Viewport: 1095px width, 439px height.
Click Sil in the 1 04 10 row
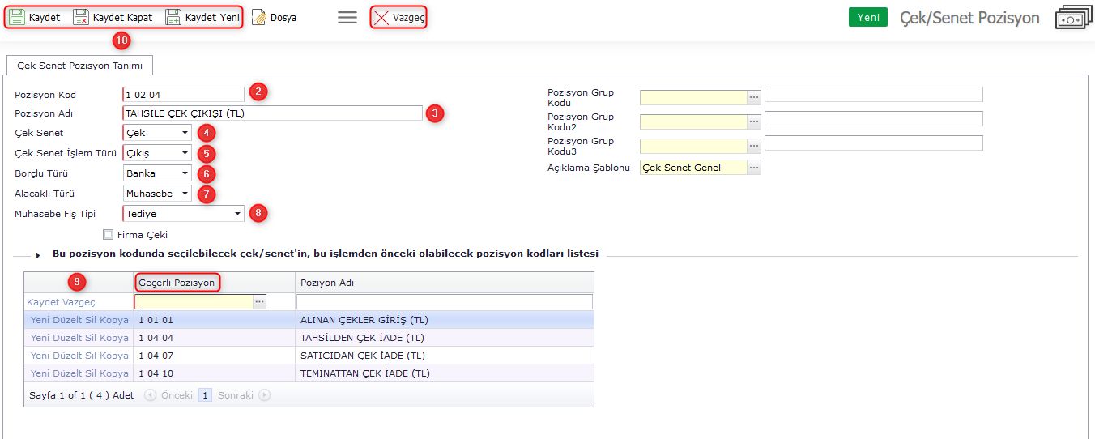92,373
